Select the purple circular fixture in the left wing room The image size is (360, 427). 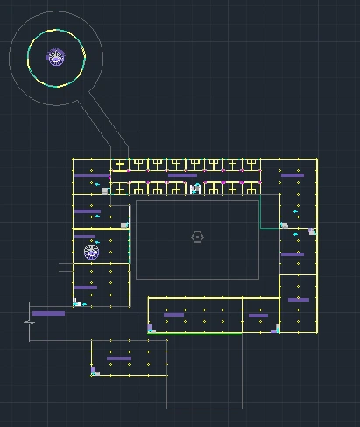92,252
